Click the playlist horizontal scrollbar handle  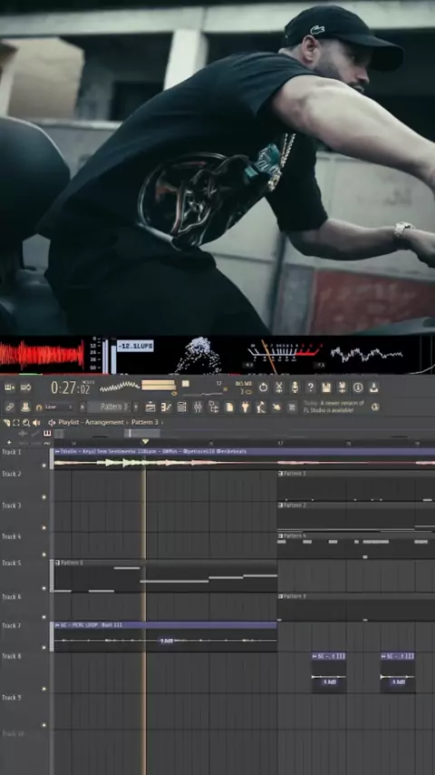pos(142,434)
